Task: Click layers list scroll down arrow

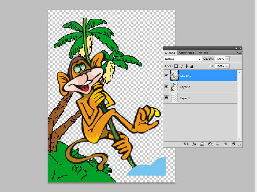Action: tap(239, 139)
